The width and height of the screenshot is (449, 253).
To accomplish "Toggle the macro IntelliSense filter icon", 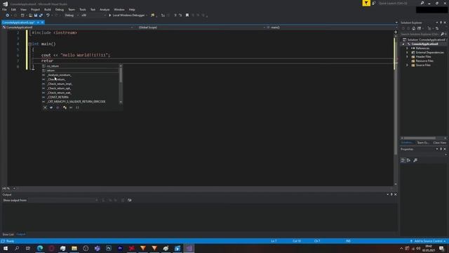I will click(x=71, y=108).
